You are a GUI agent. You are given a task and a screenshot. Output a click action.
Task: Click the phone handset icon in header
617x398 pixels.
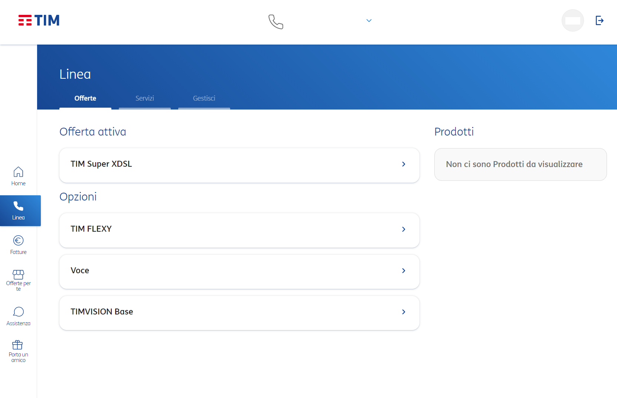tap(276, 22)
